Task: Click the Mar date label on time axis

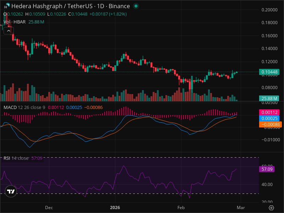Action: 241,208
